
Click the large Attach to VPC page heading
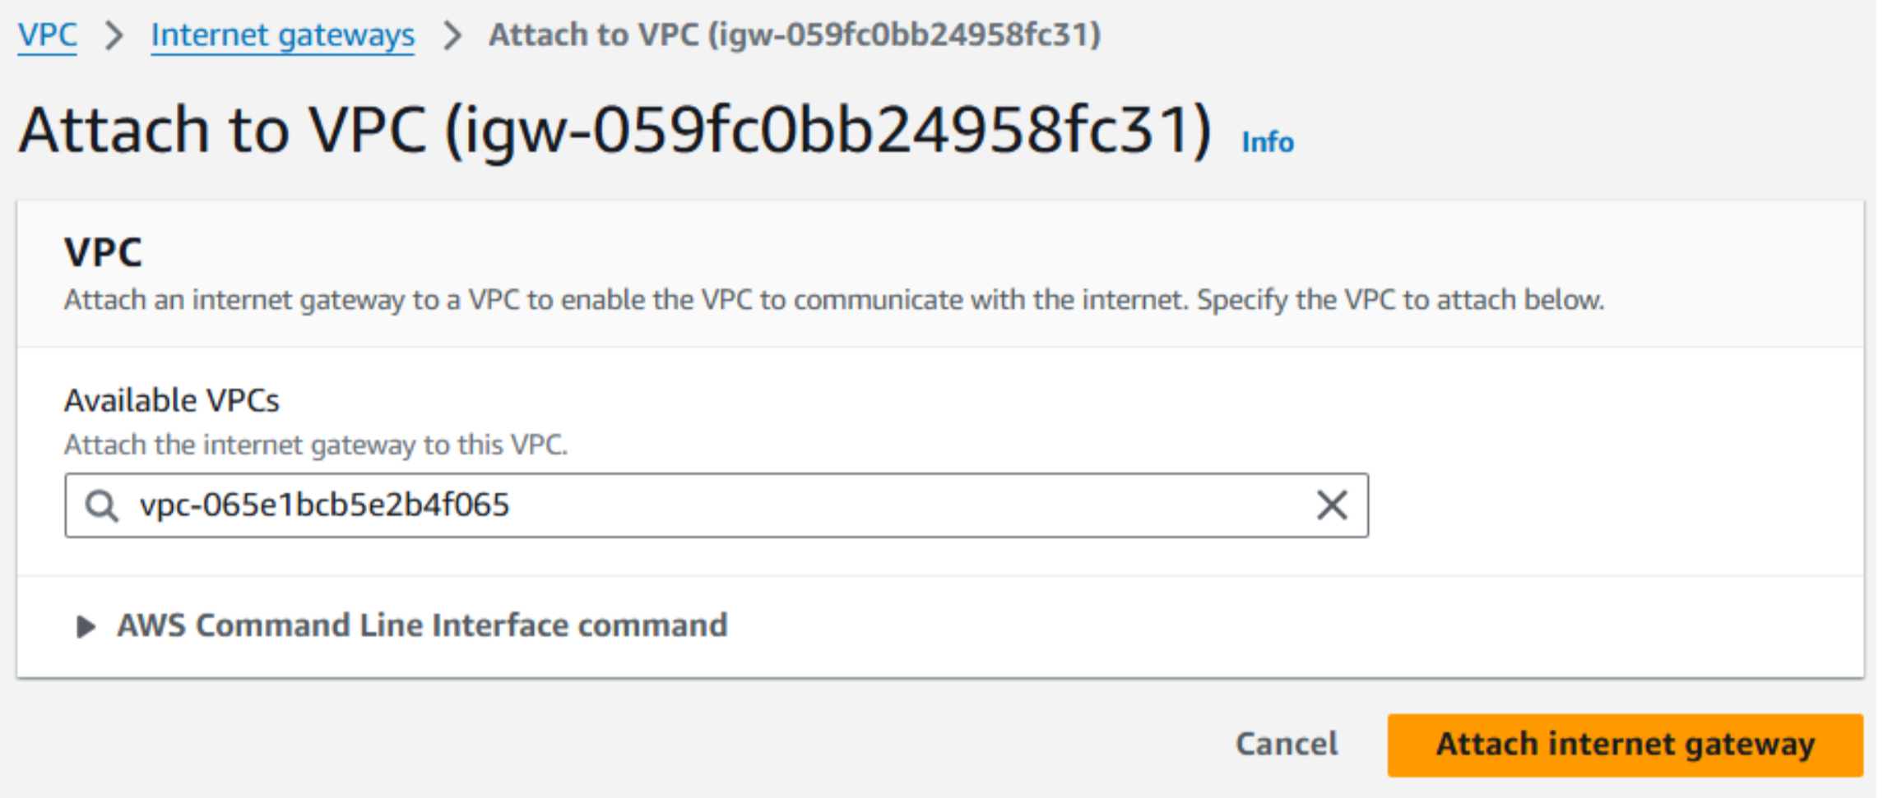[615, 129]
